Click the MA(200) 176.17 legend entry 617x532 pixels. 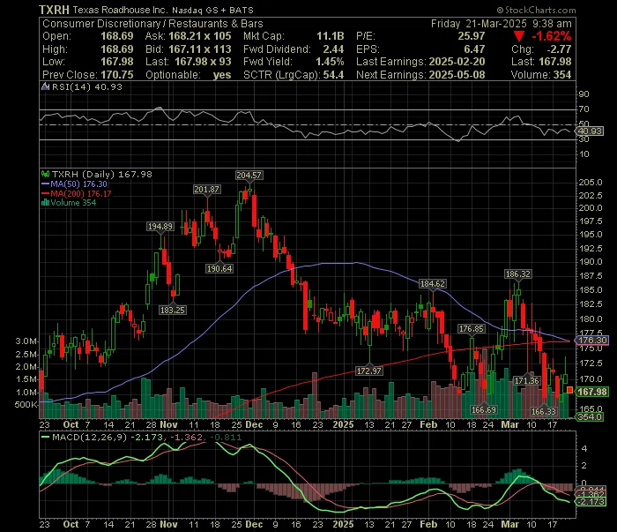(x=77, y=193)
